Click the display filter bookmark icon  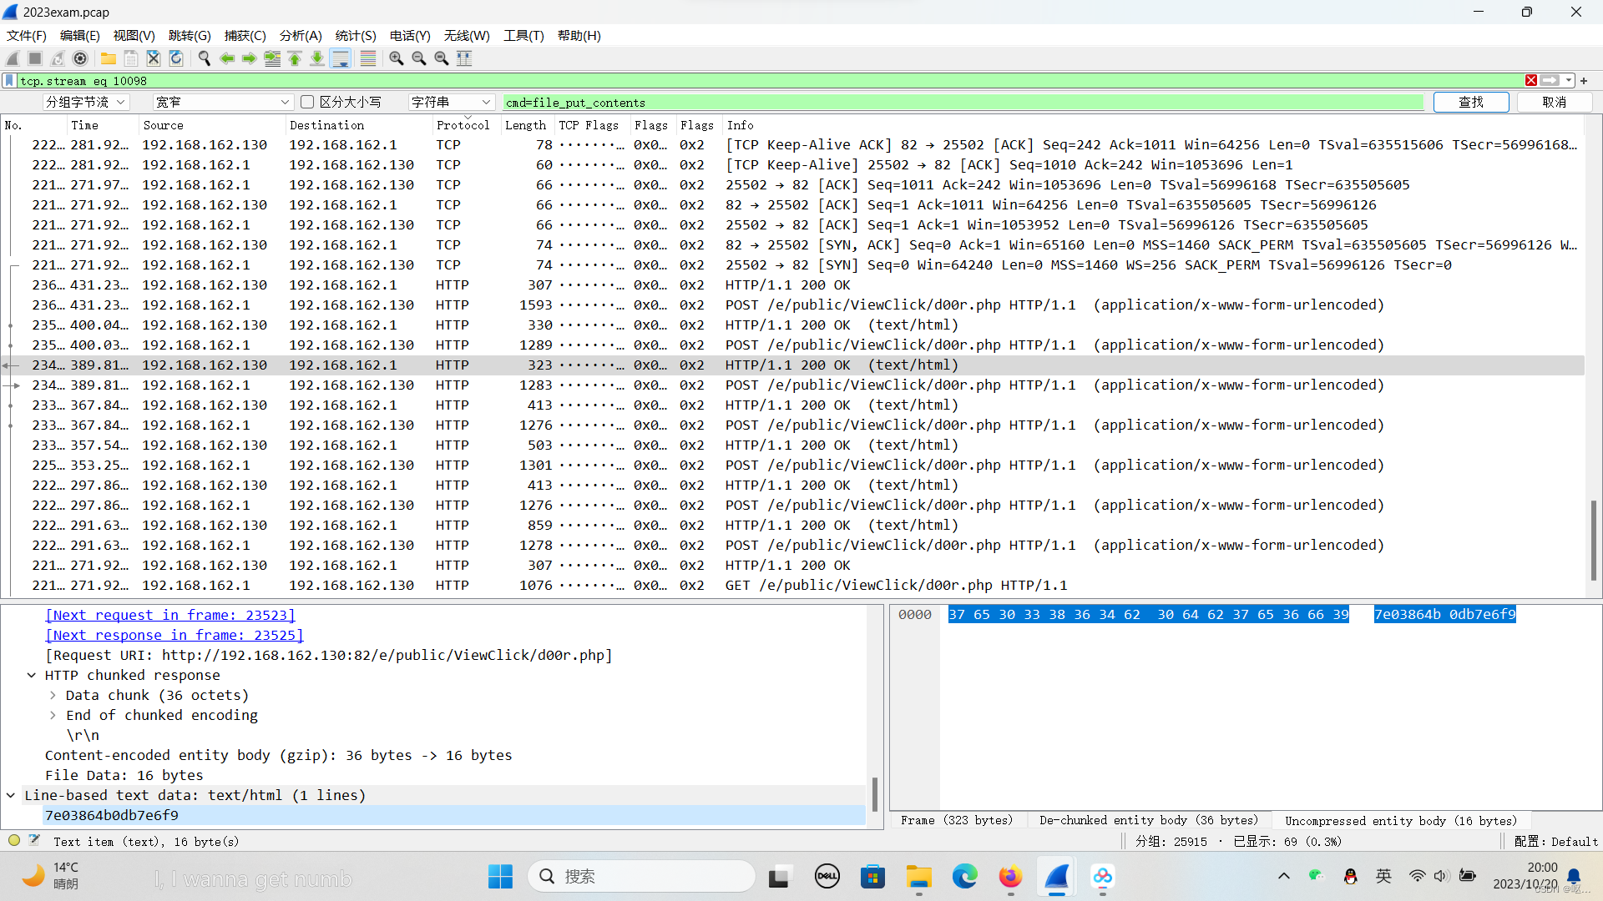tap(9, 81)
